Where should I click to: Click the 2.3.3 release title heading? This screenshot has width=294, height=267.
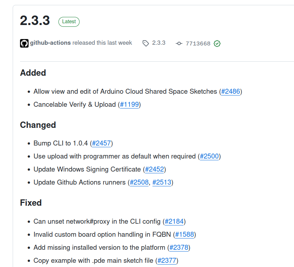click(35, 20)
